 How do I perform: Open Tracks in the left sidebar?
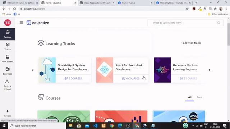pos(8,46)
